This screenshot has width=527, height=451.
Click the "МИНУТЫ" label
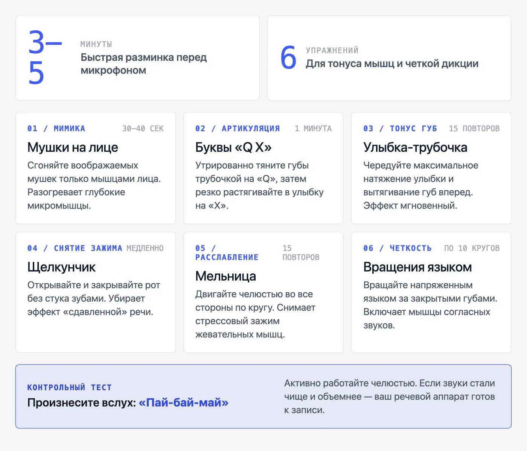[x=96, y=44]
